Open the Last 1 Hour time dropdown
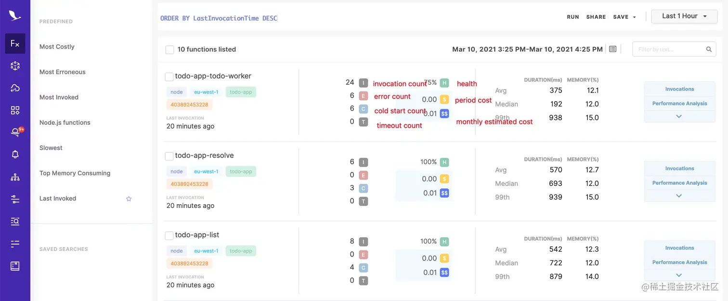The height and width of the screenshot is (301, 728). [x=684, y=16]
